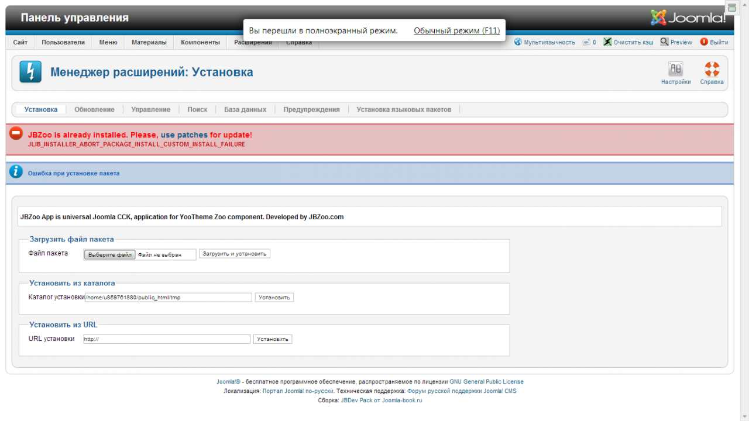Click the Очистить кэш icon
Screen dimensions: 749x421
click(607, 42)
